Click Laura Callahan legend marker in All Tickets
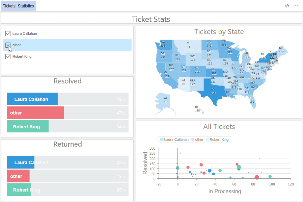The height and width of the screenshot is (202, 303). (162, 140)
